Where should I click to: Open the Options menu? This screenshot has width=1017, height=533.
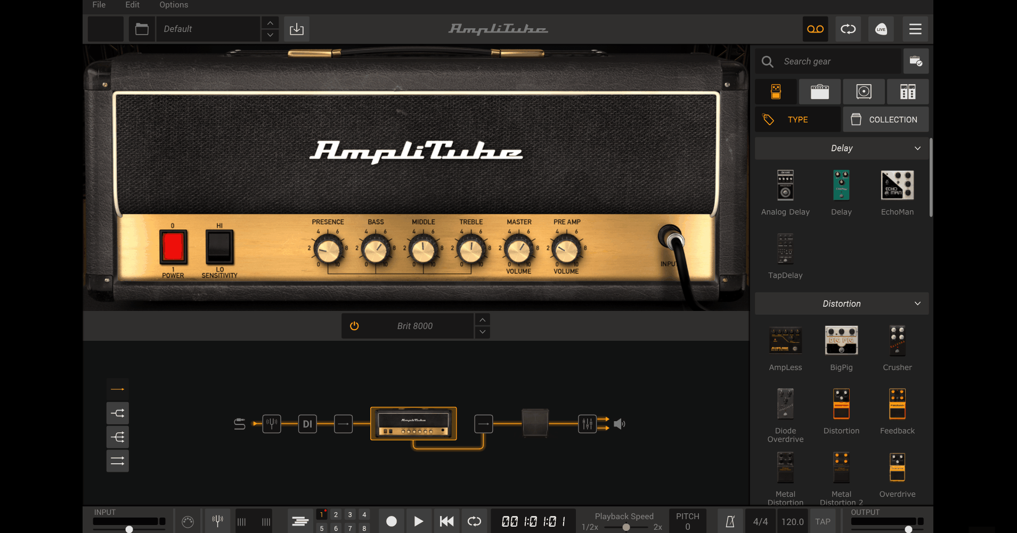point(174,5)
